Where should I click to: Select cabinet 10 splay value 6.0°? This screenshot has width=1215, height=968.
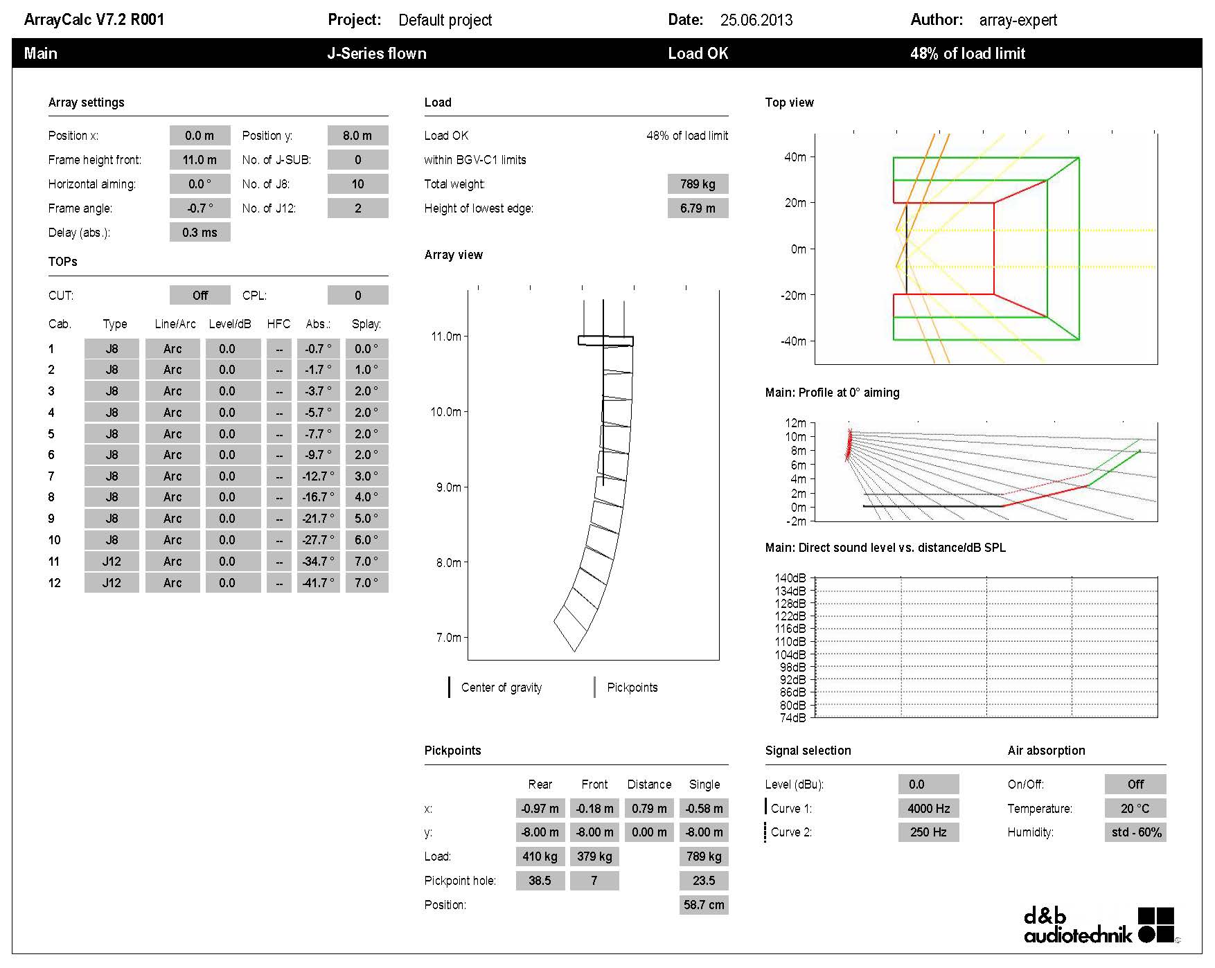coord(366,540)
